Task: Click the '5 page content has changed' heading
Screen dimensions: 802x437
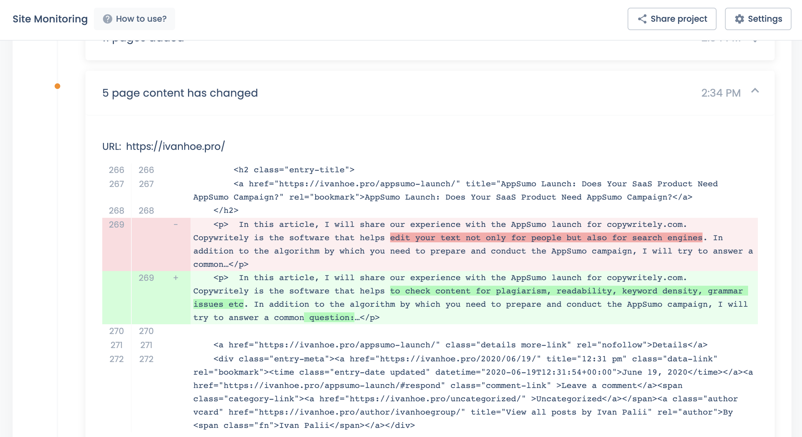Action: pos(180,93)
